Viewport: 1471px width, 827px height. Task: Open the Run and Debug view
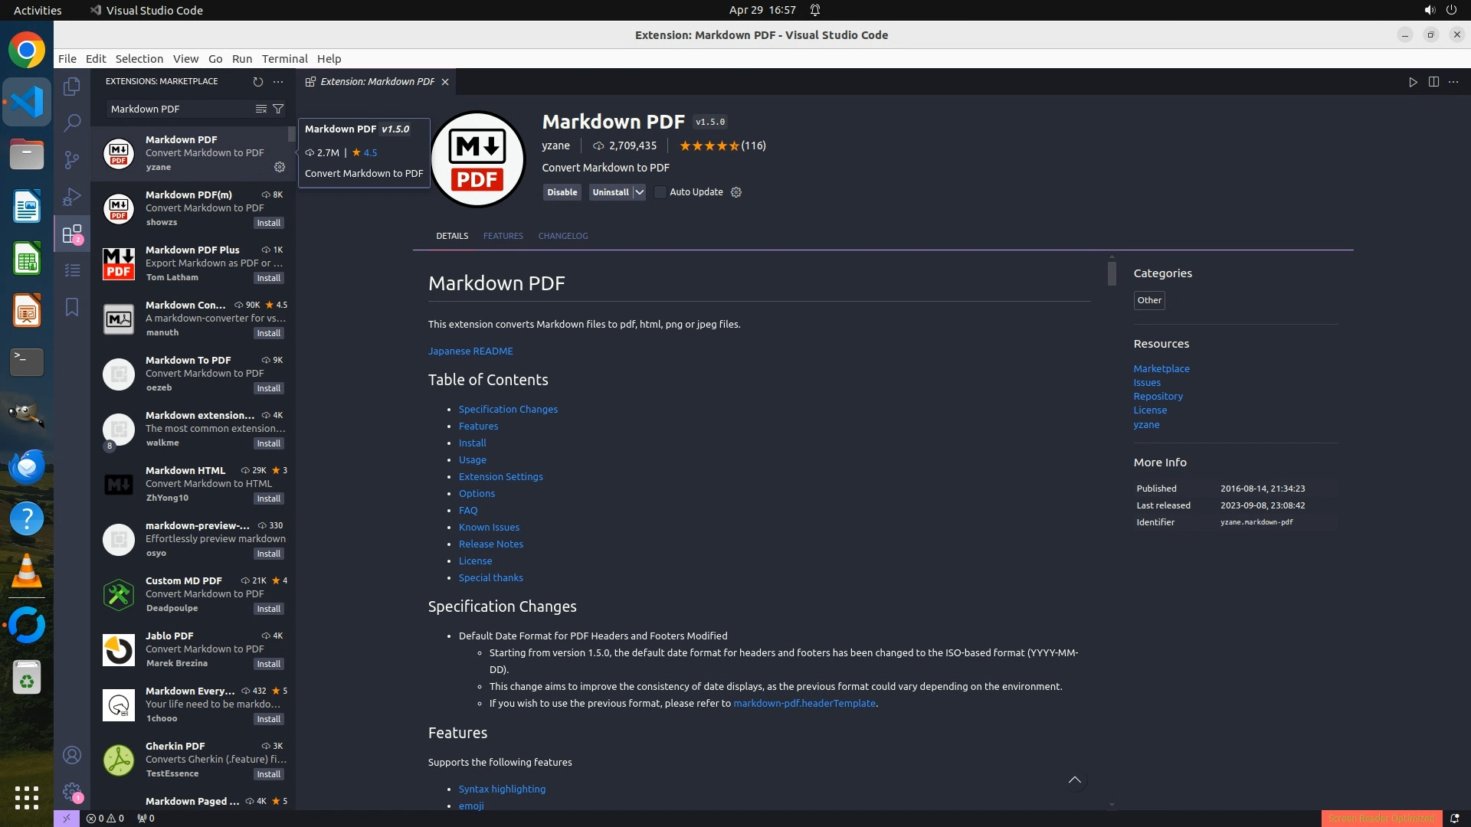[x=72, y=197]
